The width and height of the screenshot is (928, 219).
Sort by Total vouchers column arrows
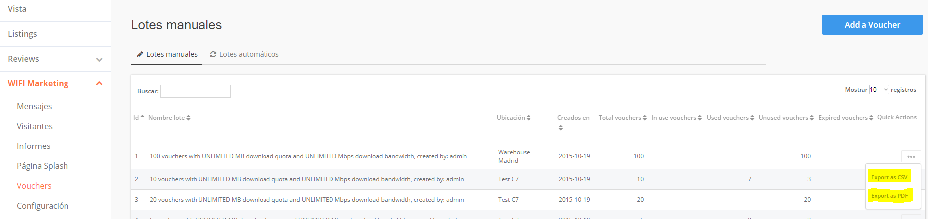pyautogui.click(x=645, y=118)
